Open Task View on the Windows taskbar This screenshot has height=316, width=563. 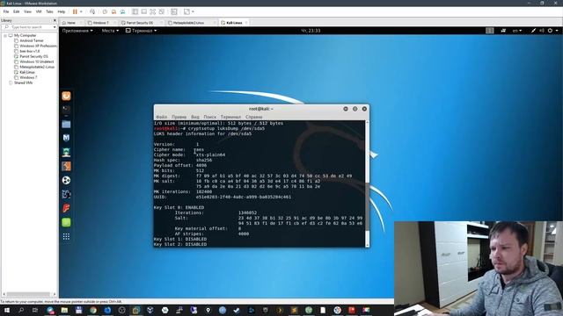pyautogui.click(x=35, y=310)
